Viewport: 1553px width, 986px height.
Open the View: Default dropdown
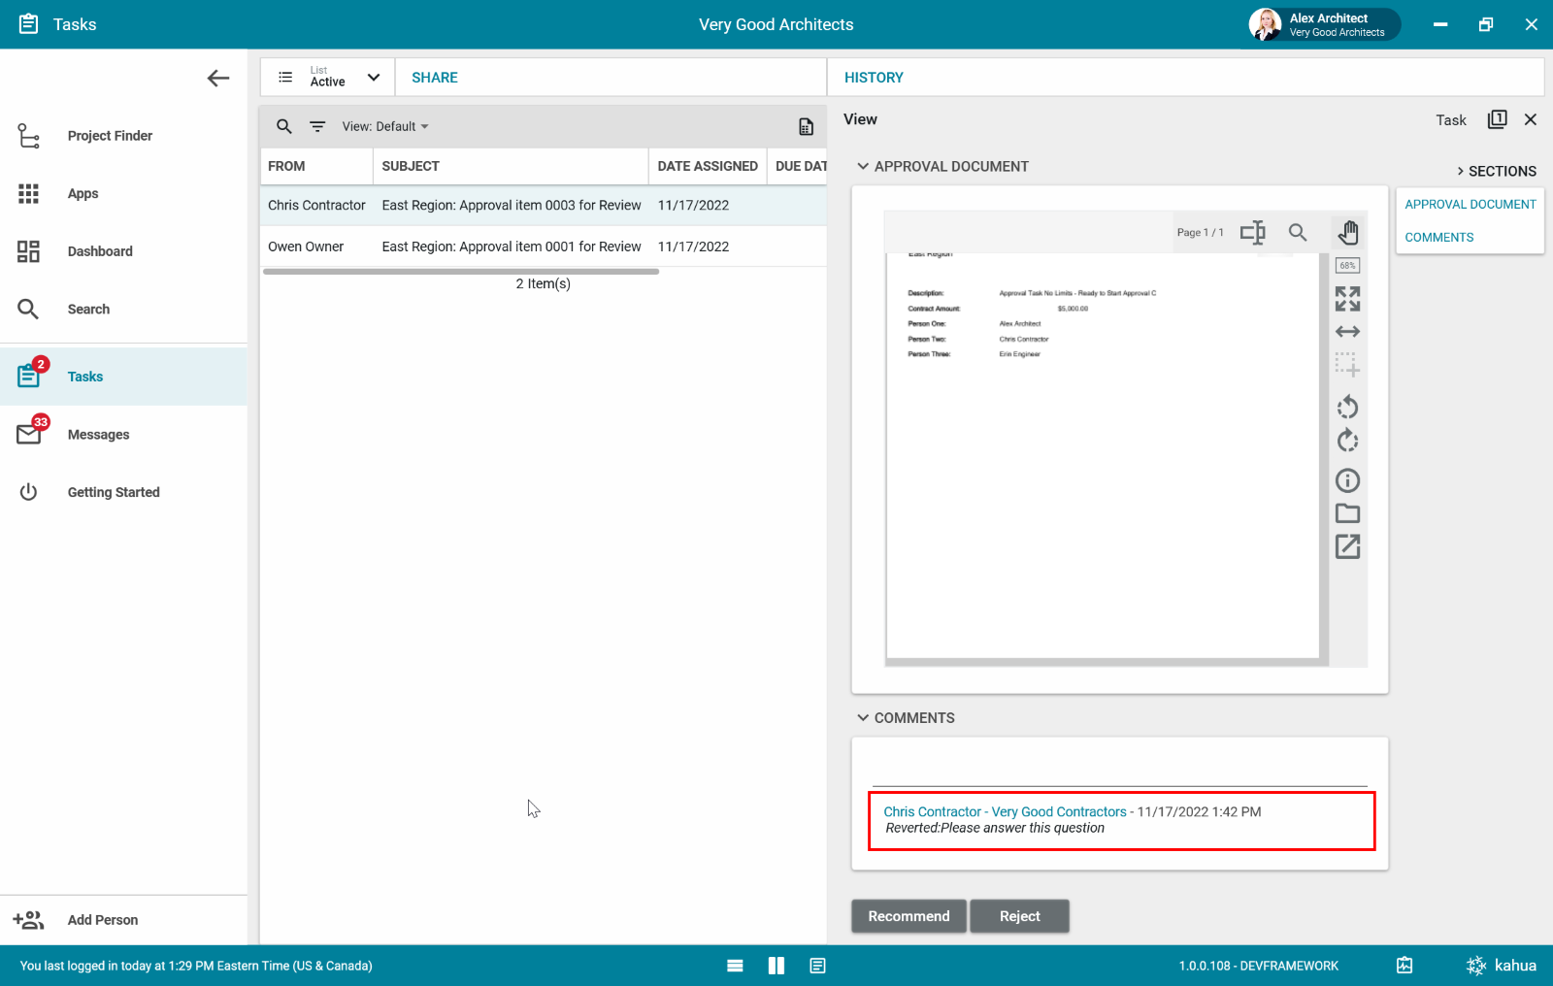point(385,126)
